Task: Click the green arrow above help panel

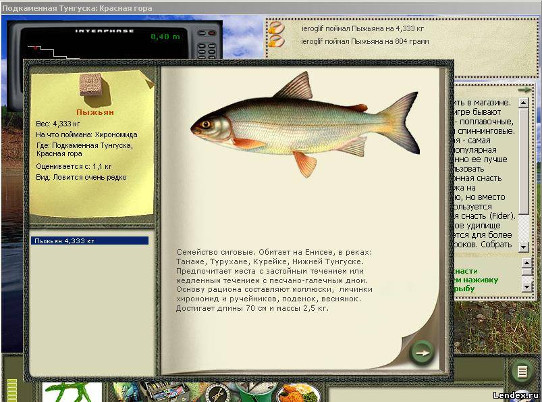Action: click(x=524, y=89)
